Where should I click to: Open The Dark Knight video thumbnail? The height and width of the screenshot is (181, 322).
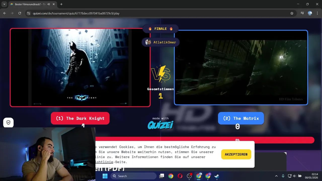click(80, 67)
